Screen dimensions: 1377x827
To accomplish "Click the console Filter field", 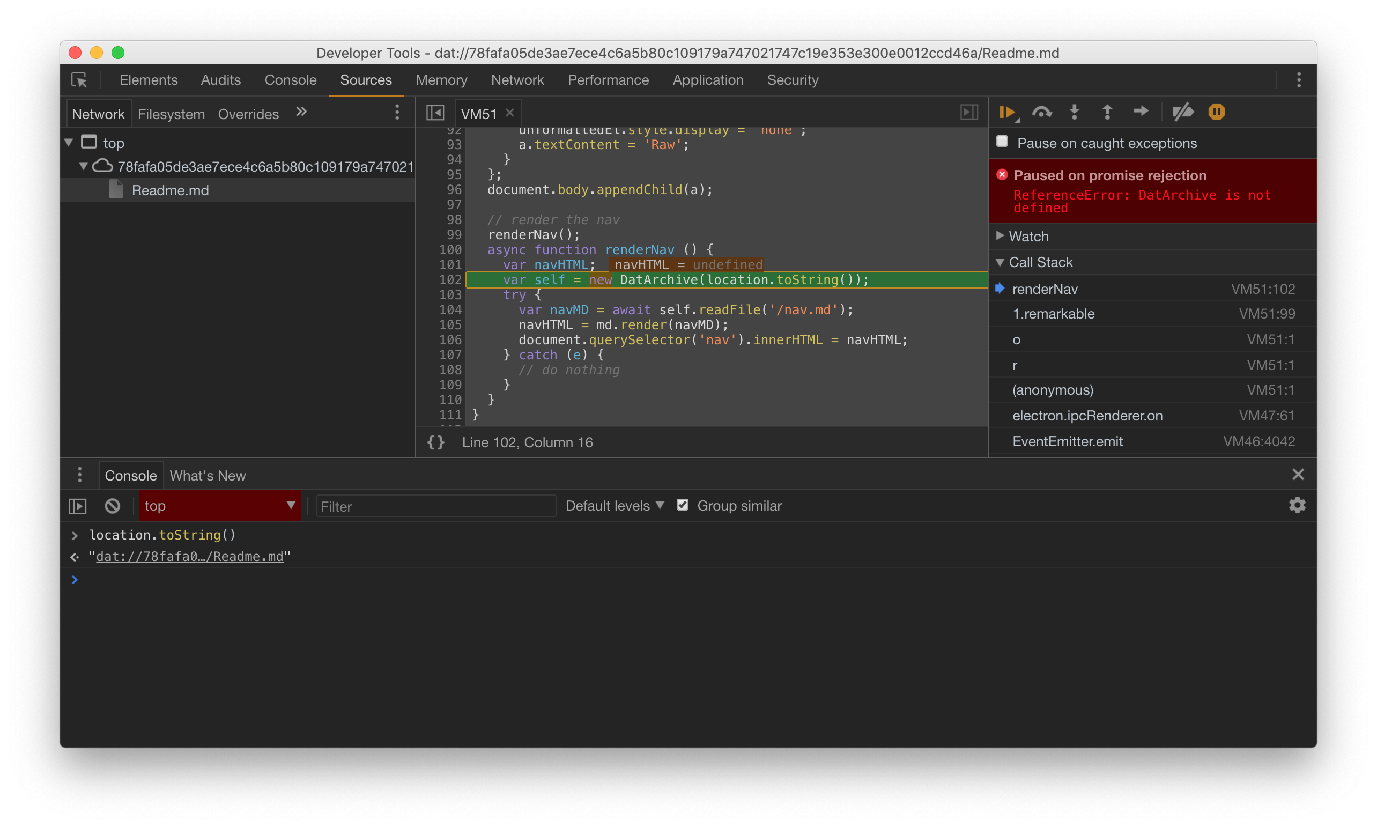I will pos(435,506).
